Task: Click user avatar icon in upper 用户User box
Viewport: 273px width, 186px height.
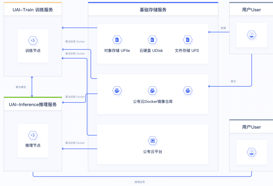Action: (251, 35)
